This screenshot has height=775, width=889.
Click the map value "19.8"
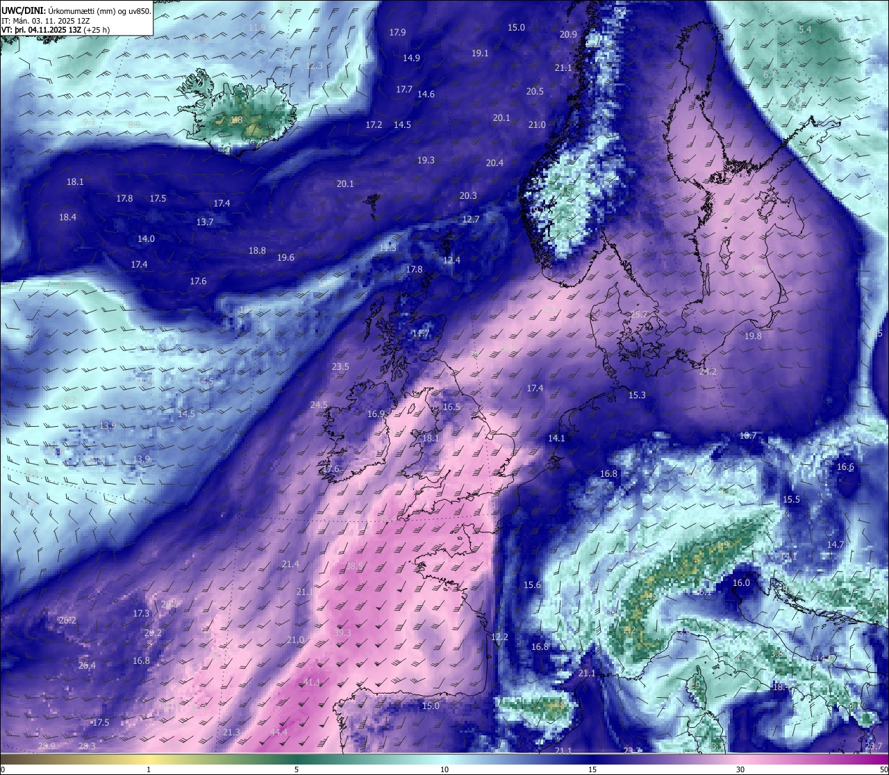pyautogui.click(x=753, y=336)
